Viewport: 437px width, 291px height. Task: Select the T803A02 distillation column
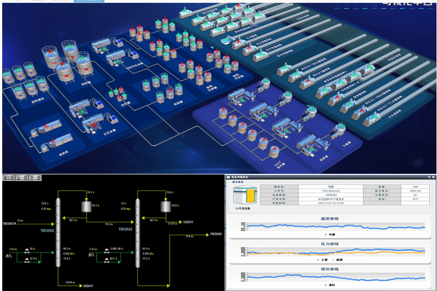tap(59, 229)
